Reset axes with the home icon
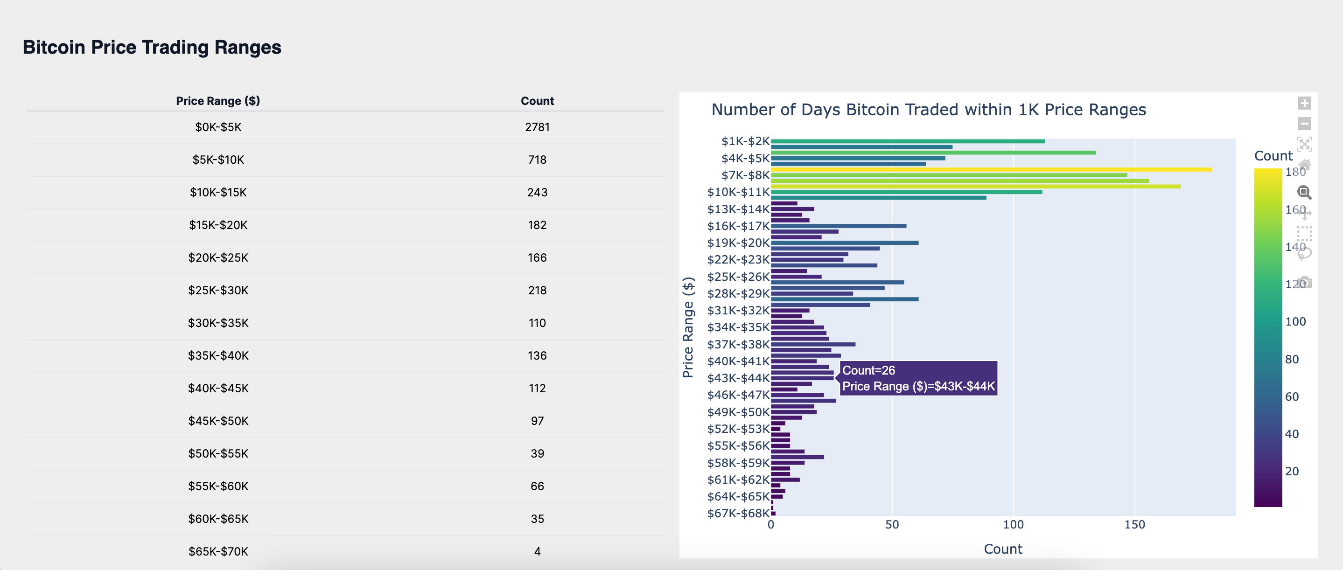Viewport: 1343px width, 570px height. (x=1304, y=165)
